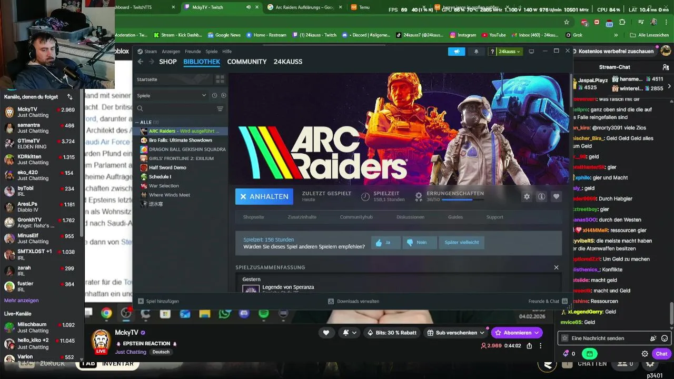Open Twitch chat settings gear
The width and height of the screenshot is (674, 379).
pyautogui.click(x=645, y=354)
